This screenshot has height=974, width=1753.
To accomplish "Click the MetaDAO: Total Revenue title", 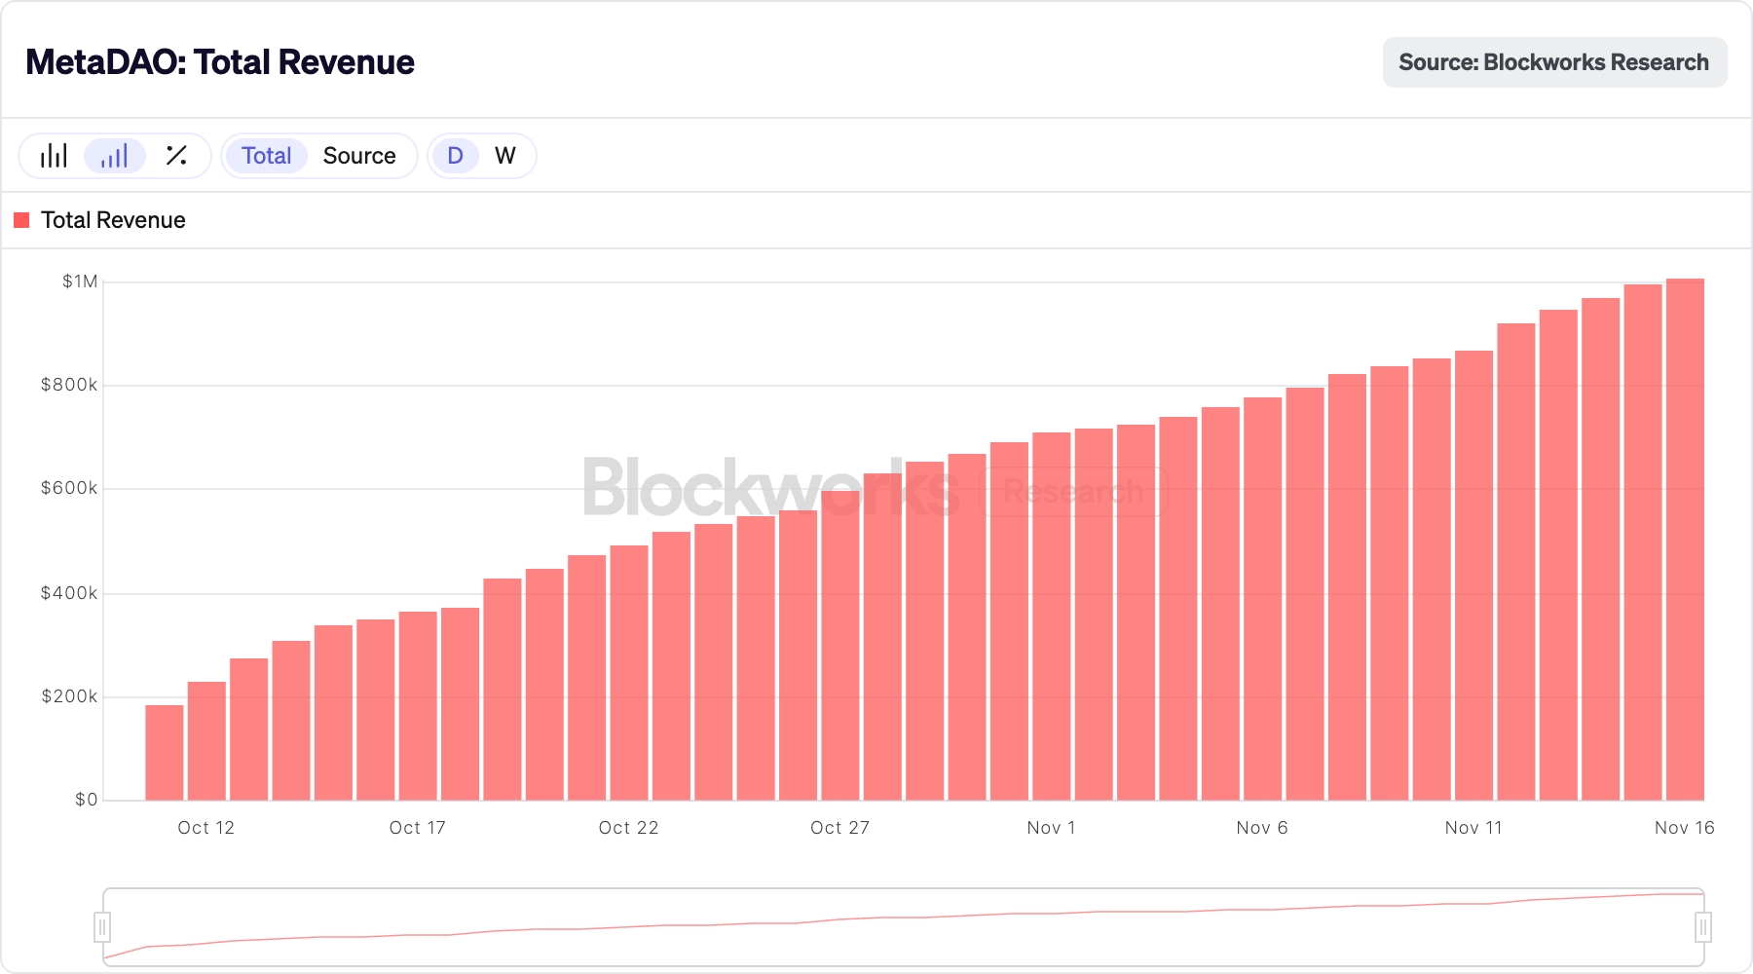I will [220, 62].
